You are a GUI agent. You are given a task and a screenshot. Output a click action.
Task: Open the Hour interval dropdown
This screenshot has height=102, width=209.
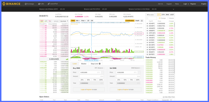83,21
